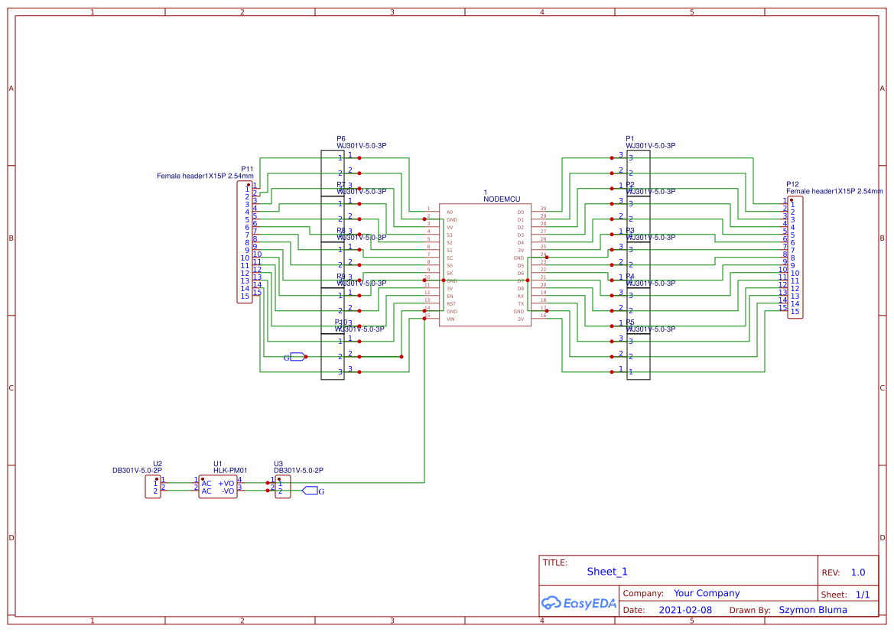Click the RX pin on NODEMCU
The width and height of the screenshot is (894, 632).
(521, 297)
